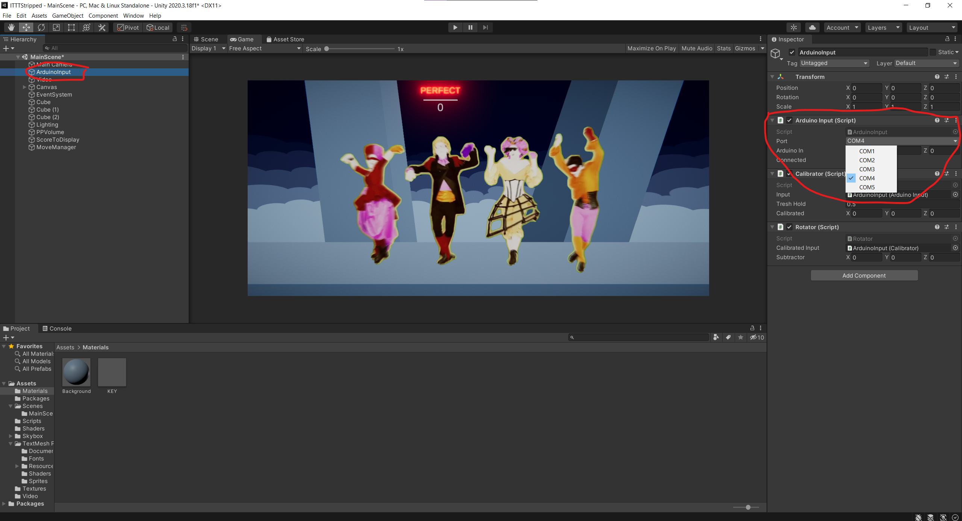Image resolution: width=962 pixels, height=521 pixels.
Task: Open the Layers dropdown
Action: tap(883, 27)
